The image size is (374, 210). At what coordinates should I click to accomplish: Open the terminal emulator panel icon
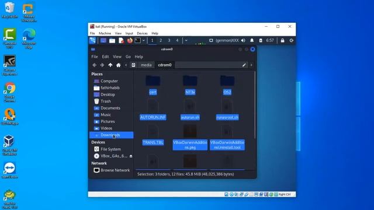tap(138, 40)
